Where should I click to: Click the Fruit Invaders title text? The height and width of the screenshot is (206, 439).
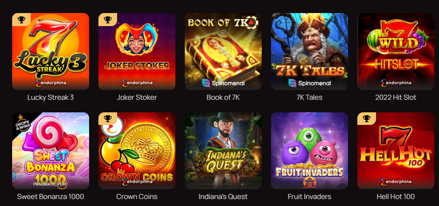pos(309,197)
